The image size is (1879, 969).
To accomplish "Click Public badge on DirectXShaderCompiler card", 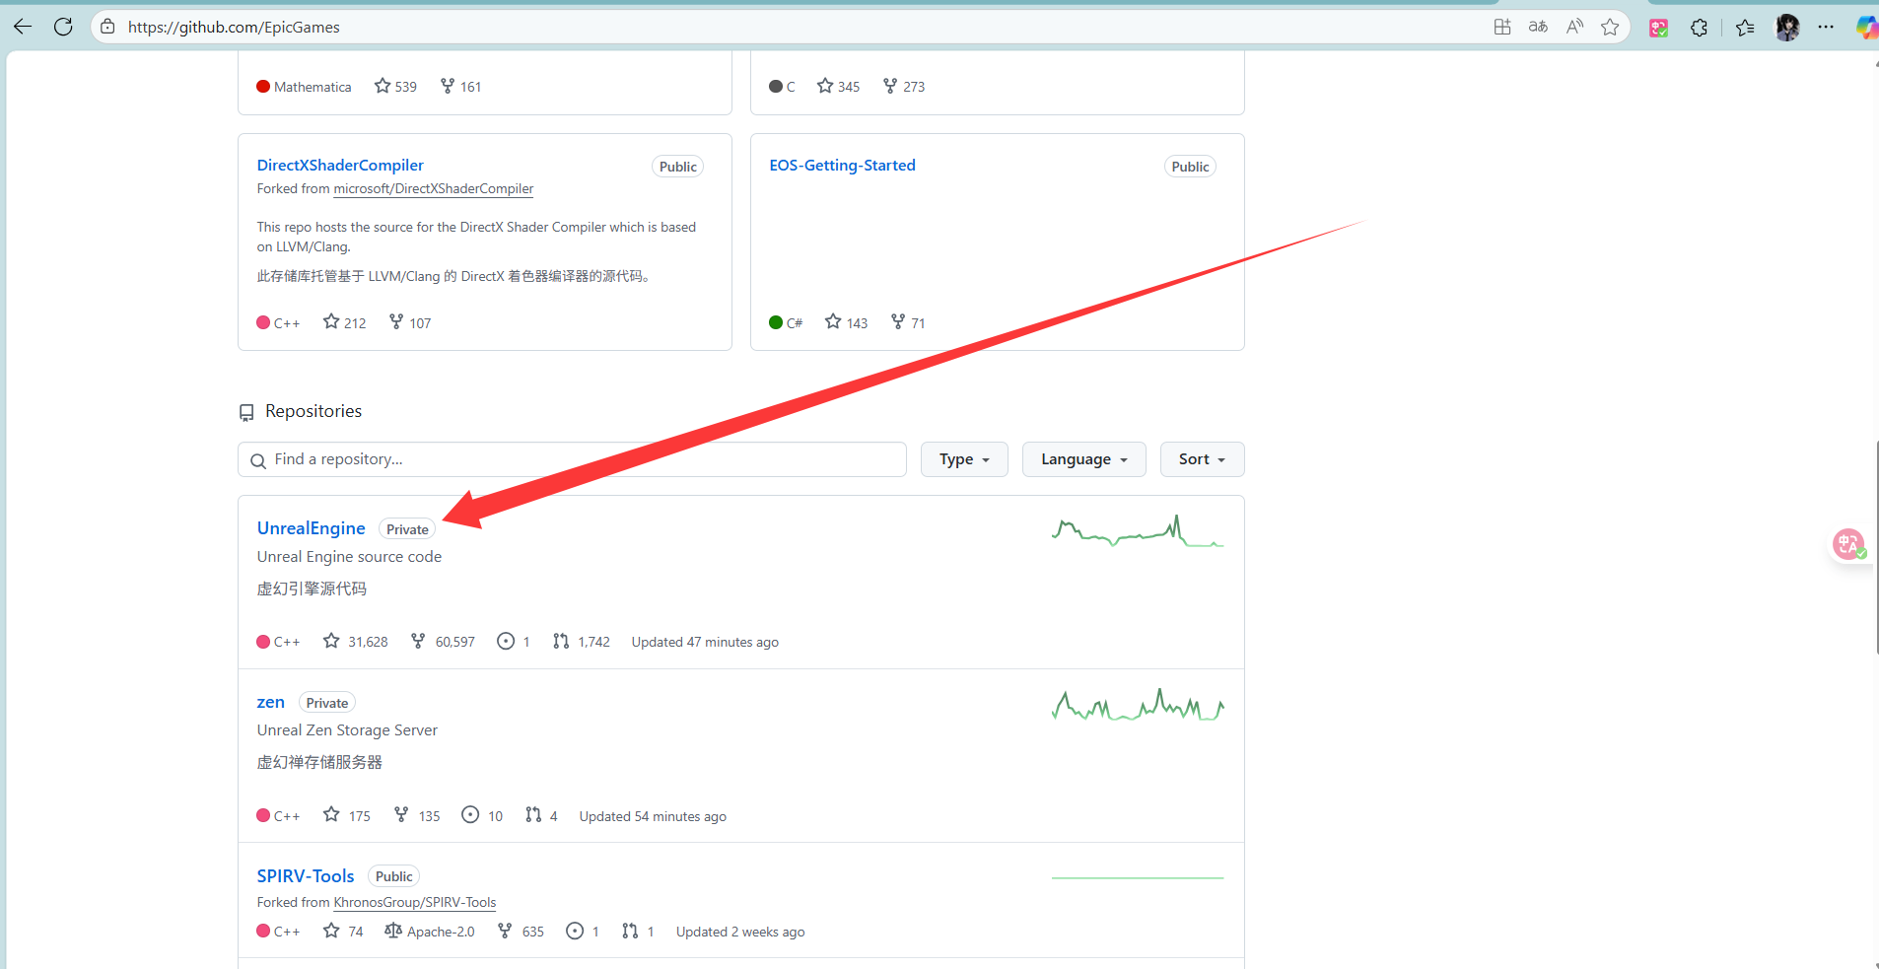I will coord(677,167).
